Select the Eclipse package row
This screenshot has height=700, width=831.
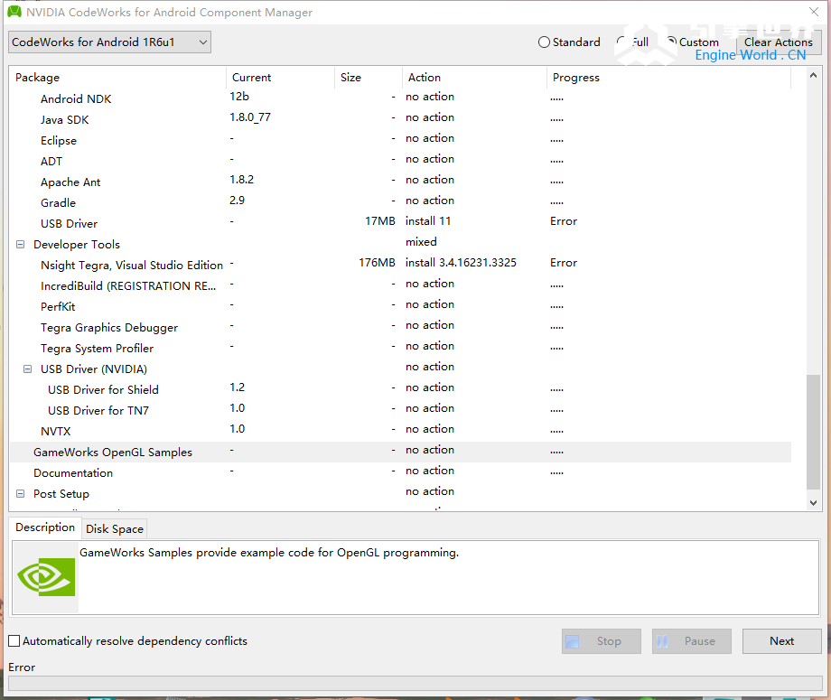point(400,140)
